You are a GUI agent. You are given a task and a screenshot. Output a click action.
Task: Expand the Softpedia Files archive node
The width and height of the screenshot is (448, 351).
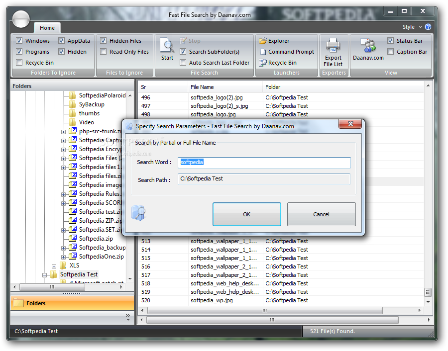coord(63,159)
